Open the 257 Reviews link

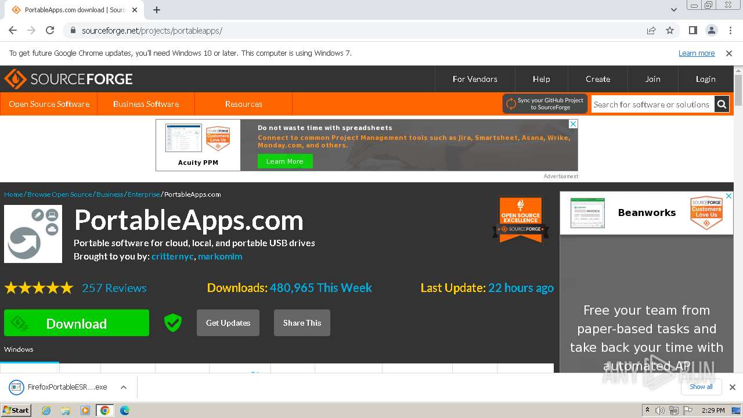click(114, 288)
